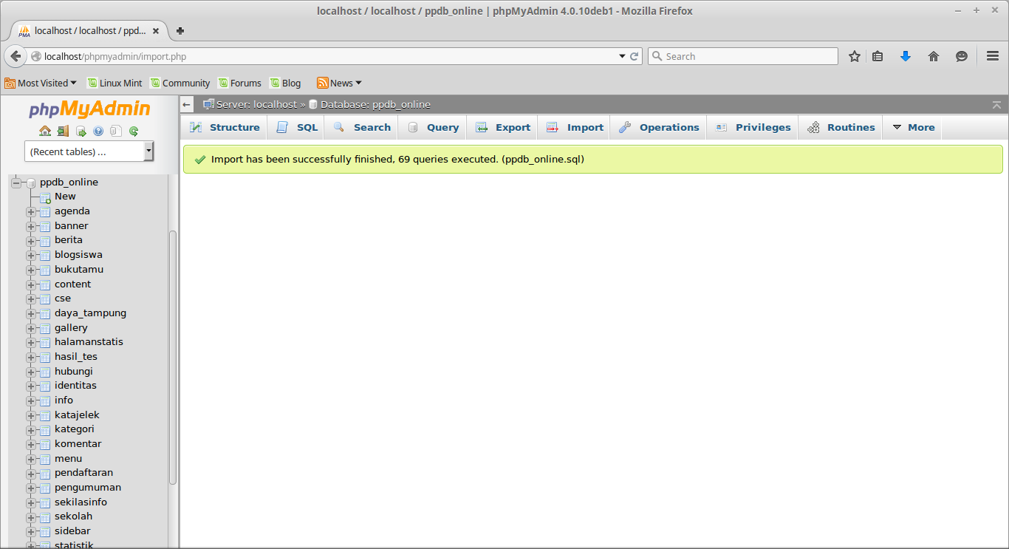The height and width of the screenshot is (549, 1009).
Task: Click the phpMyAdmin logo
Action: [89, 109]
